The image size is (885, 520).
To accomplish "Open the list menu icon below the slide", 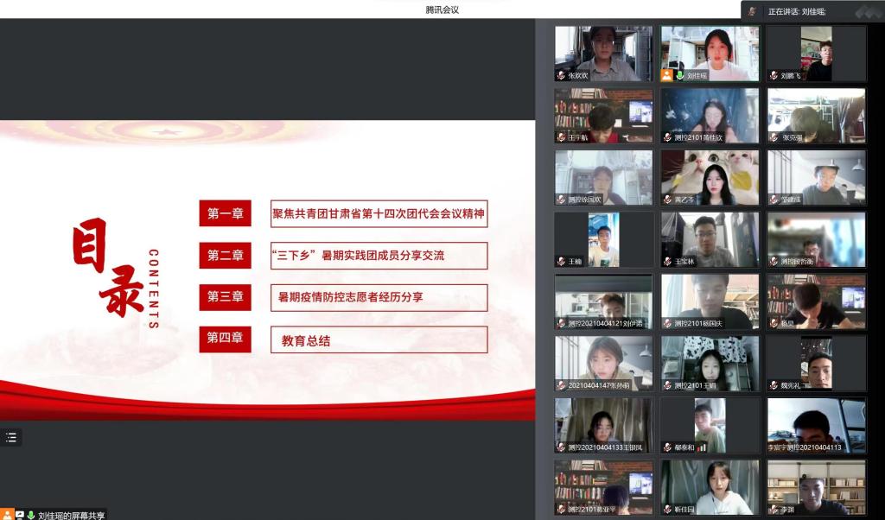I will [11, 437].
